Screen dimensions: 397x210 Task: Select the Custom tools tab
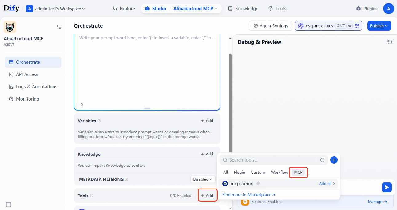tap(258, 172)
